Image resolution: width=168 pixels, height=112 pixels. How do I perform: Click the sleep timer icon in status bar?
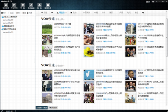tap(2, 111)
